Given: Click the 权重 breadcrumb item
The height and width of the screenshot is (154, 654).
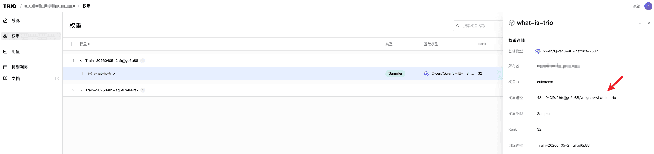Looking at the screenshot, I should (87, 6).
